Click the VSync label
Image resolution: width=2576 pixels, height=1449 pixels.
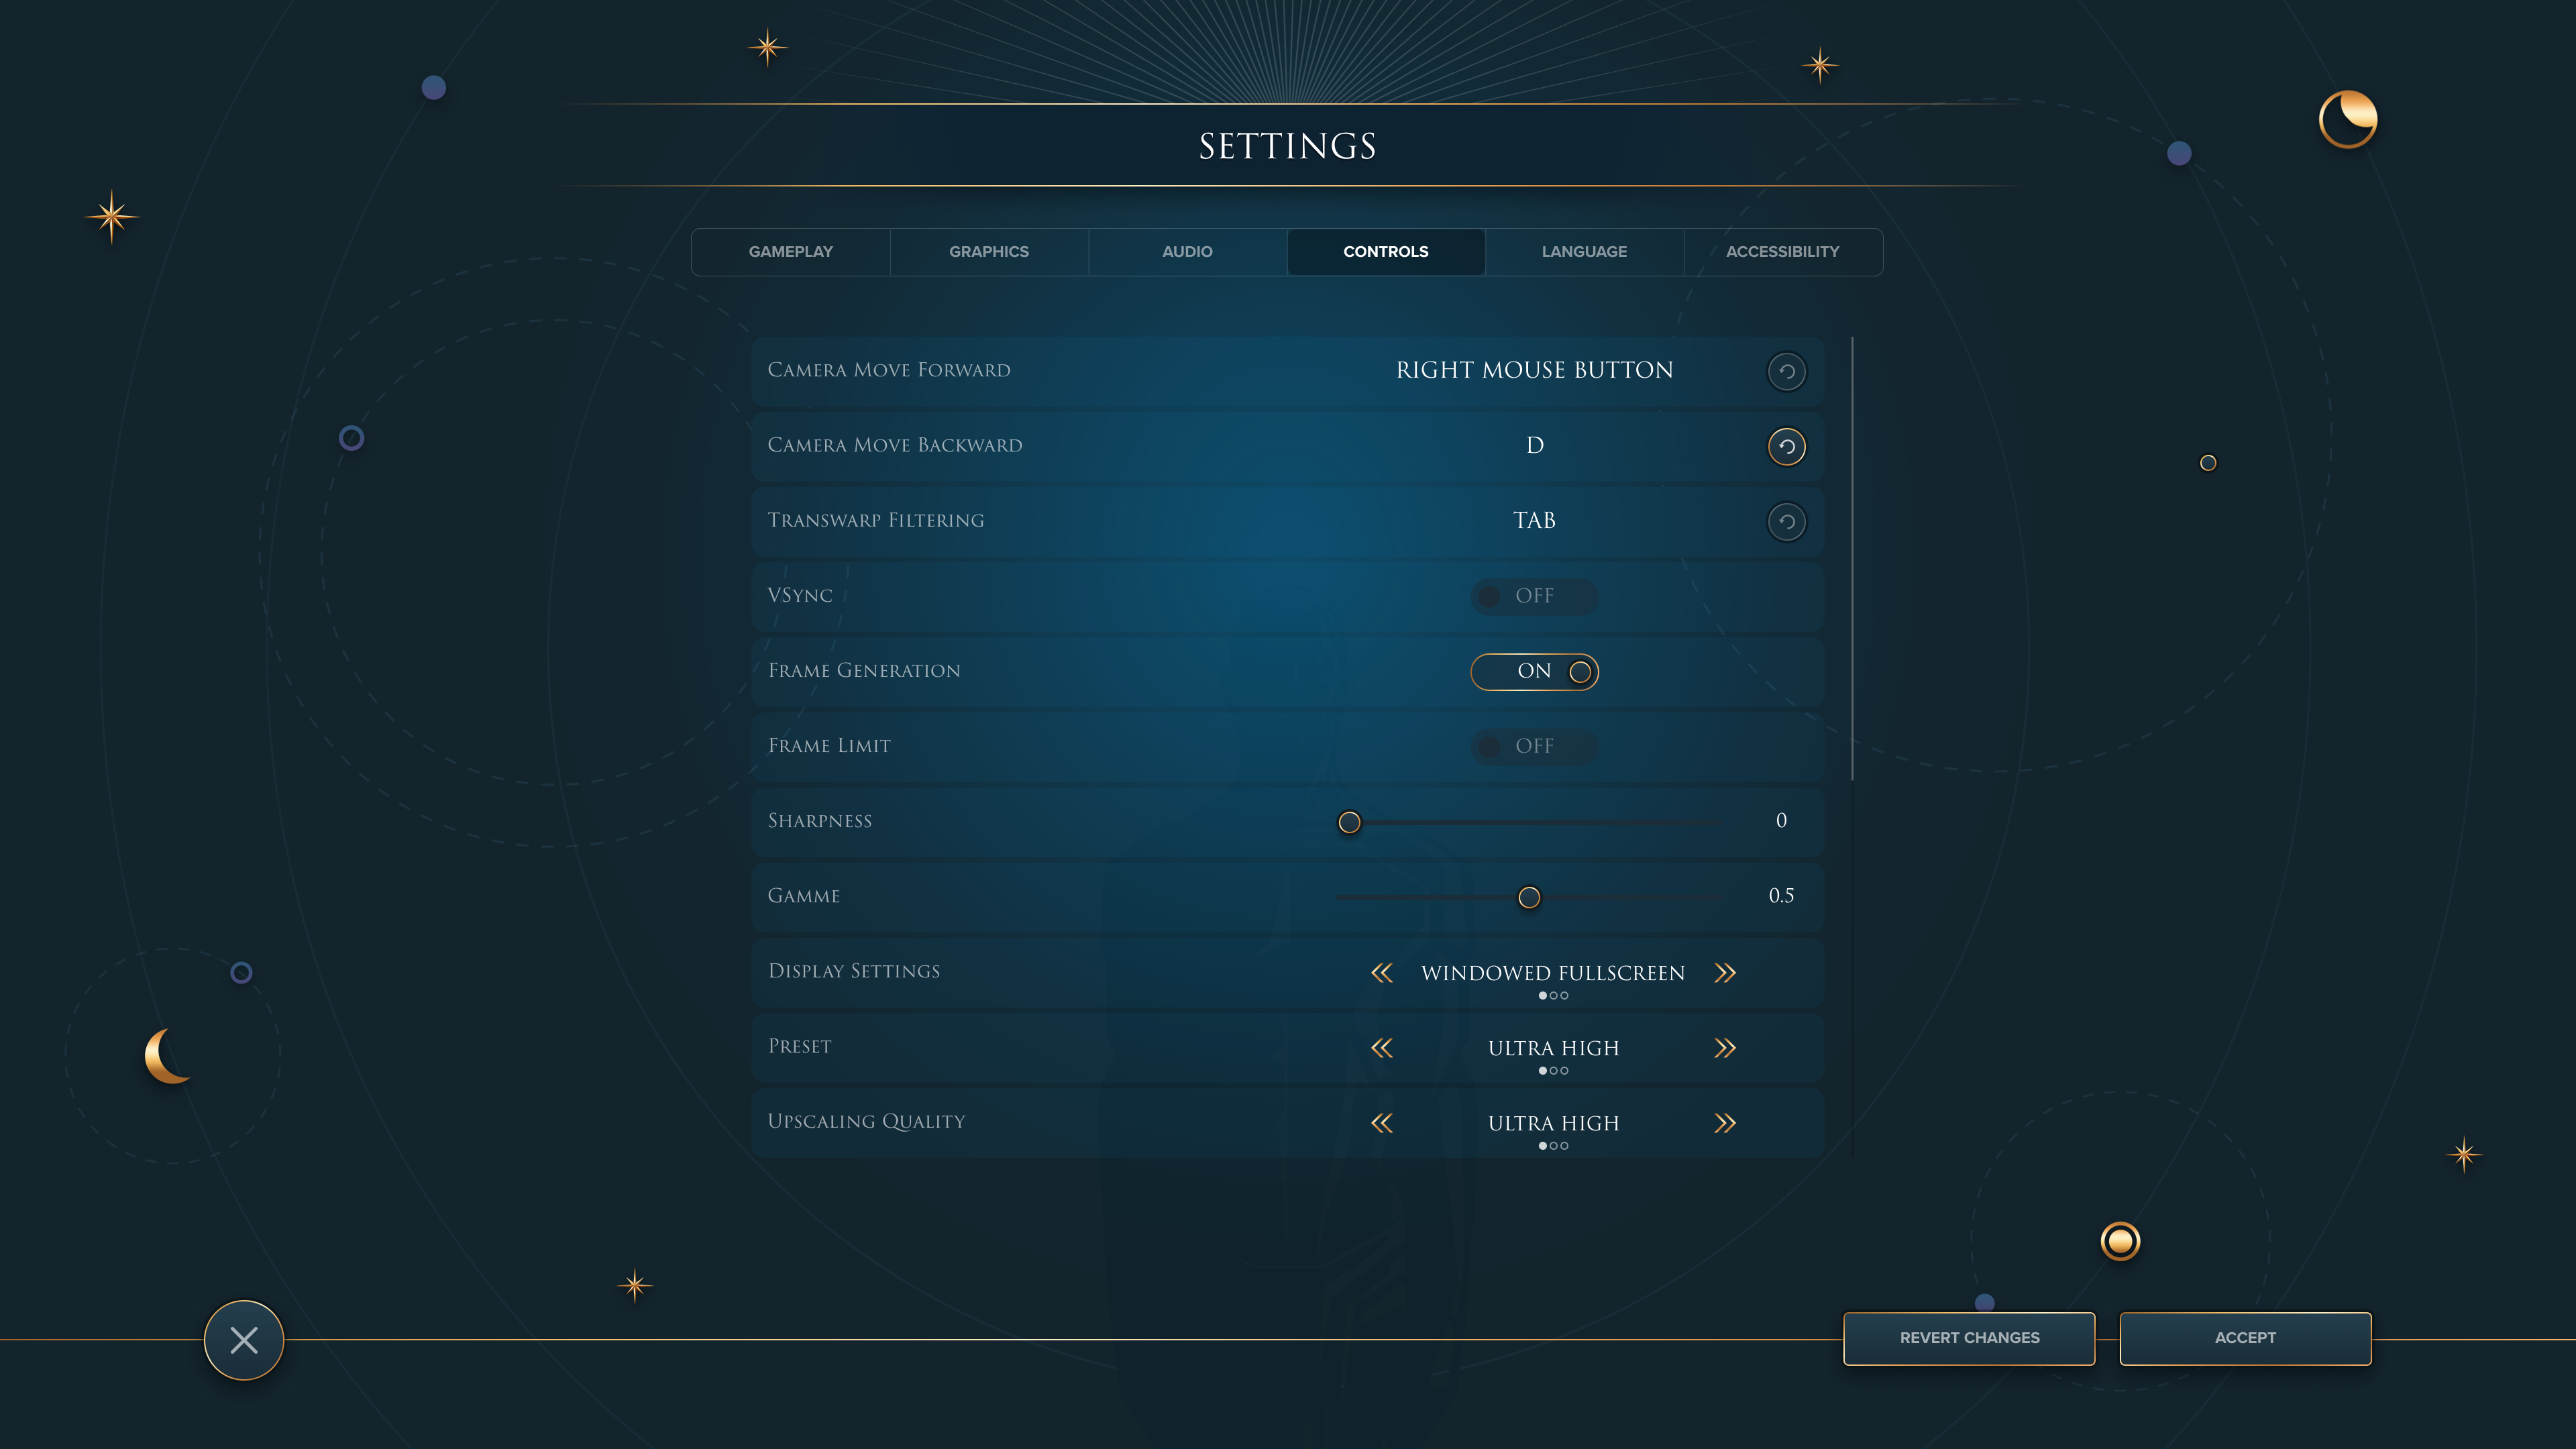point(800,596)
